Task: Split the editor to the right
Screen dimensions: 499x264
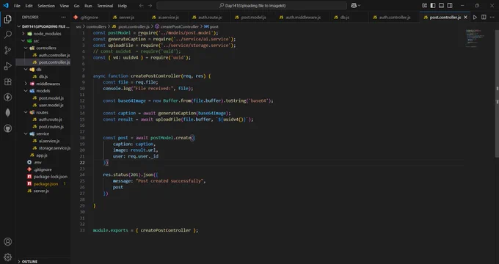Action: click(x=484, y=17)
